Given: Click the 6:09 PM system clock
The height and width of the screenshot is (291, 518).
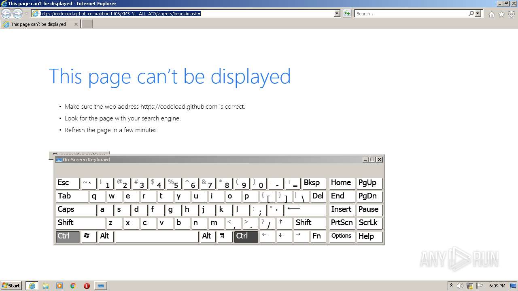Looking at the screenshot, I should click(497, 285).
